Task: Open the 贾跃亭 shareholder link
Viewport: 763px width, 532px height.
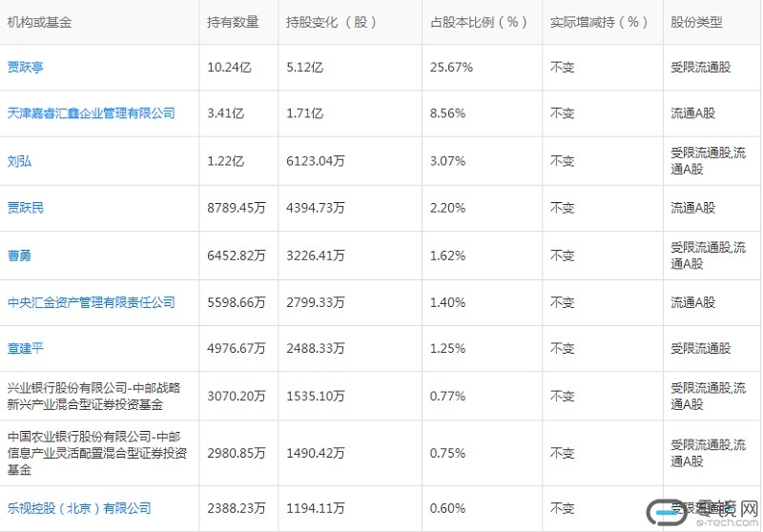Action: pyautogui.click(x=26, y=68)
